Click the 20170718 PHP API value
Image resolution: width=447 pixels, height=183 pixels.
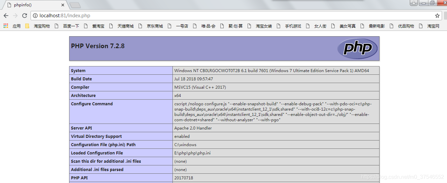pyautogui.click(x=183, y=178)
